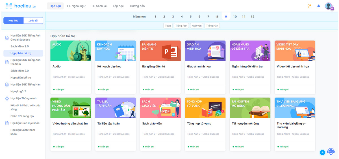Select grade 9
This screenshot has height=159, width=339.
pyautogui.click(x=226, y=17)
